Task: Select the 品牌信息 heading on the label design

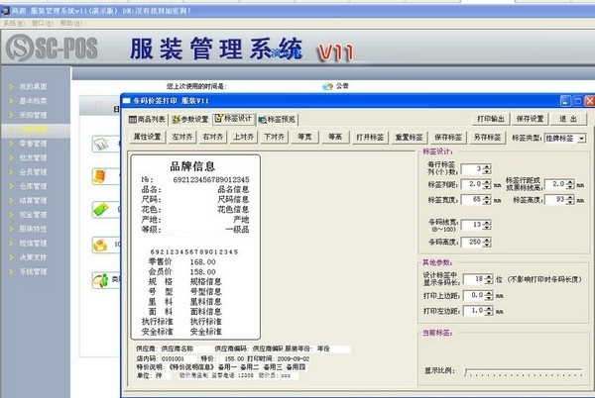Action: point(192,166)
